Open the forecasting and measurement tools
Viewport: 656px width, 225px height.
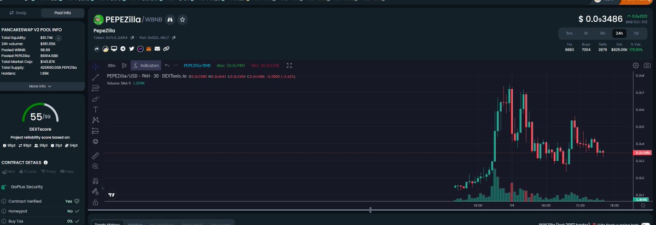[x=96, y=131]
